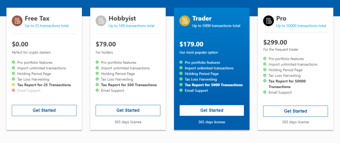340x143 pixels.
Task: Get Started with the Free Tax plan
Action: point(44,110)
